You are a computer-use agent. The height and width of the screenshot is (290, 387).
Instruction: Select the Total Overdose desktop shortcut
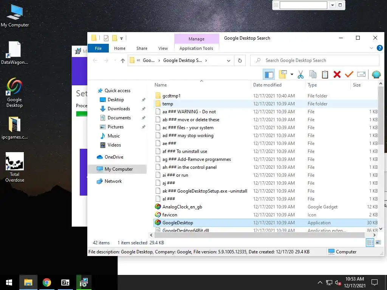click(15, 167)
